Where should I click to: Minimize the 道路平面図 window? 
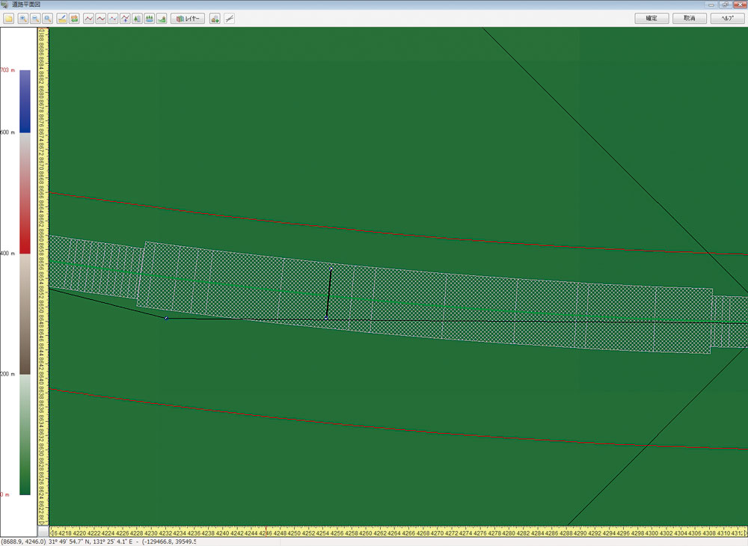(x=711, y=4)
